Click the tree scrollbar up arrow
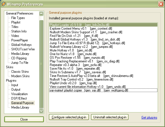Viewport: 165px width, 127px height. [x=41, y=13]
